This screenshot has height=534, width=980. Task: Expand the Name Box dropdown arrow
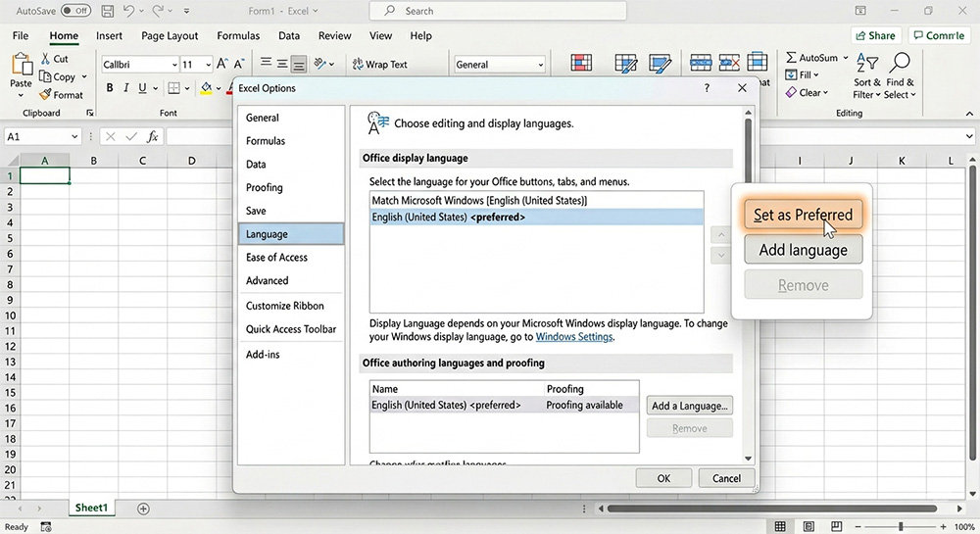pyautogui.click(x=74, y=137)
